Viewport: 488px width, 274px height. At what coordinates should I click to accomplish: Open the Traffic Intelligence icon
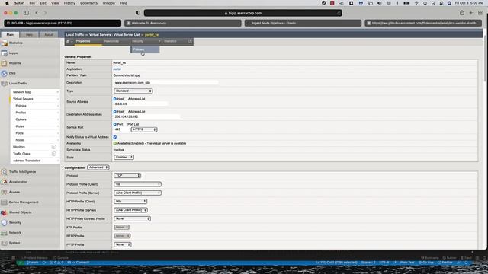pos(5,172)
